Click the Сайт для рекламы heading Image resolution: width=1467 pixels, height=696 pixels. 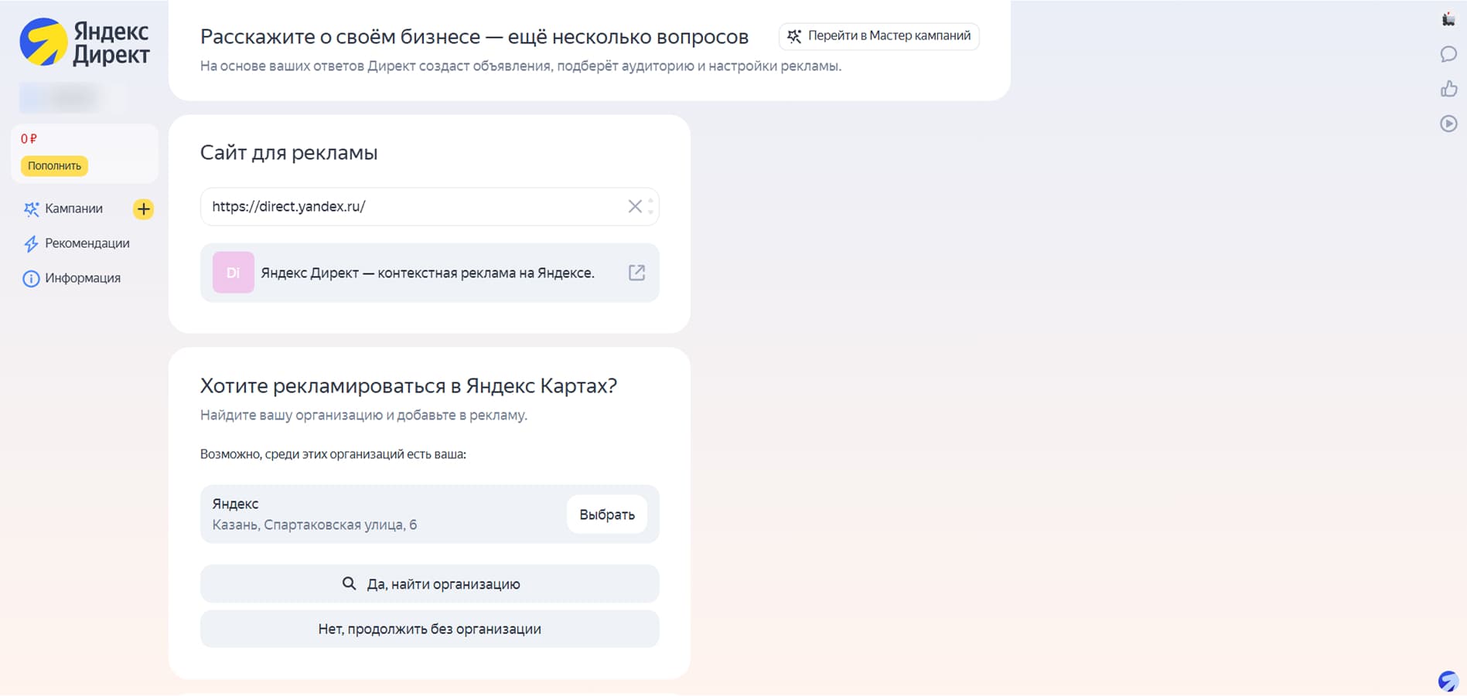[x=289, y=153]
